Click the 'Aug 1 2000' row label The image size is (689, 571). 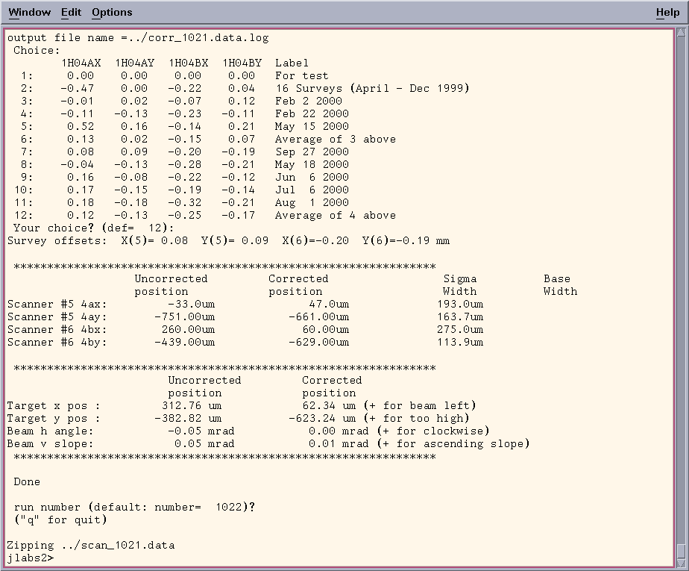(x=312, y=203)
